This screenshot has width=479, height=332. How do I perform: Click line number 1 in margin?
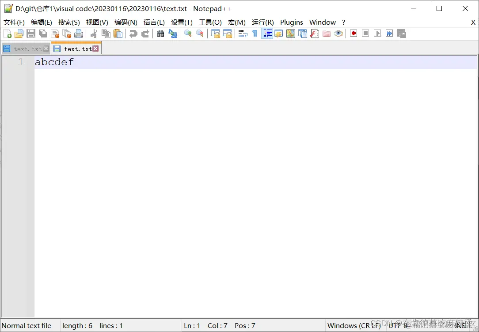point(20,62)
